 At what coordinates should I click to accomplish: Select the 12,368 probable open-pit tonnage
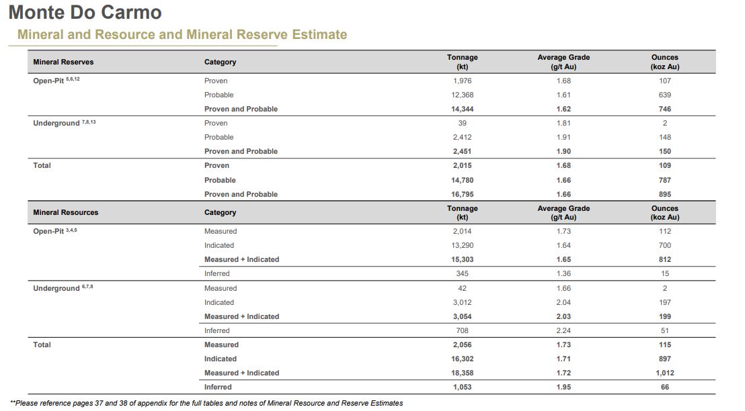(x=462, y=95)
